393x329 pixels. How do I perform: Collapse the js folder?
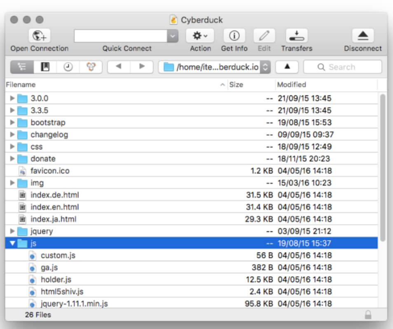click(12, 243)
